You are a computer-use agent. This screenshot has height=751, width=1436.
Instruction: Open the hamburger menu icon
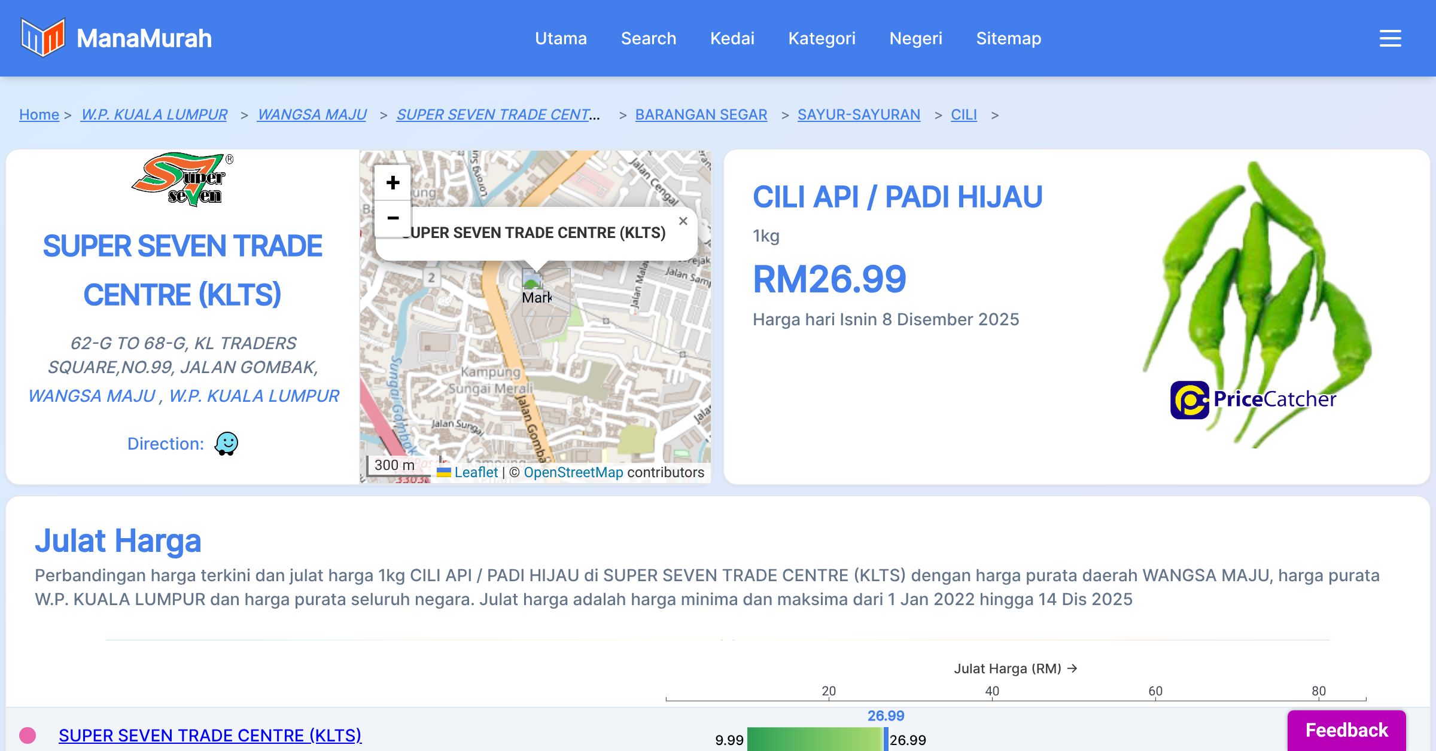[1390, 38]
